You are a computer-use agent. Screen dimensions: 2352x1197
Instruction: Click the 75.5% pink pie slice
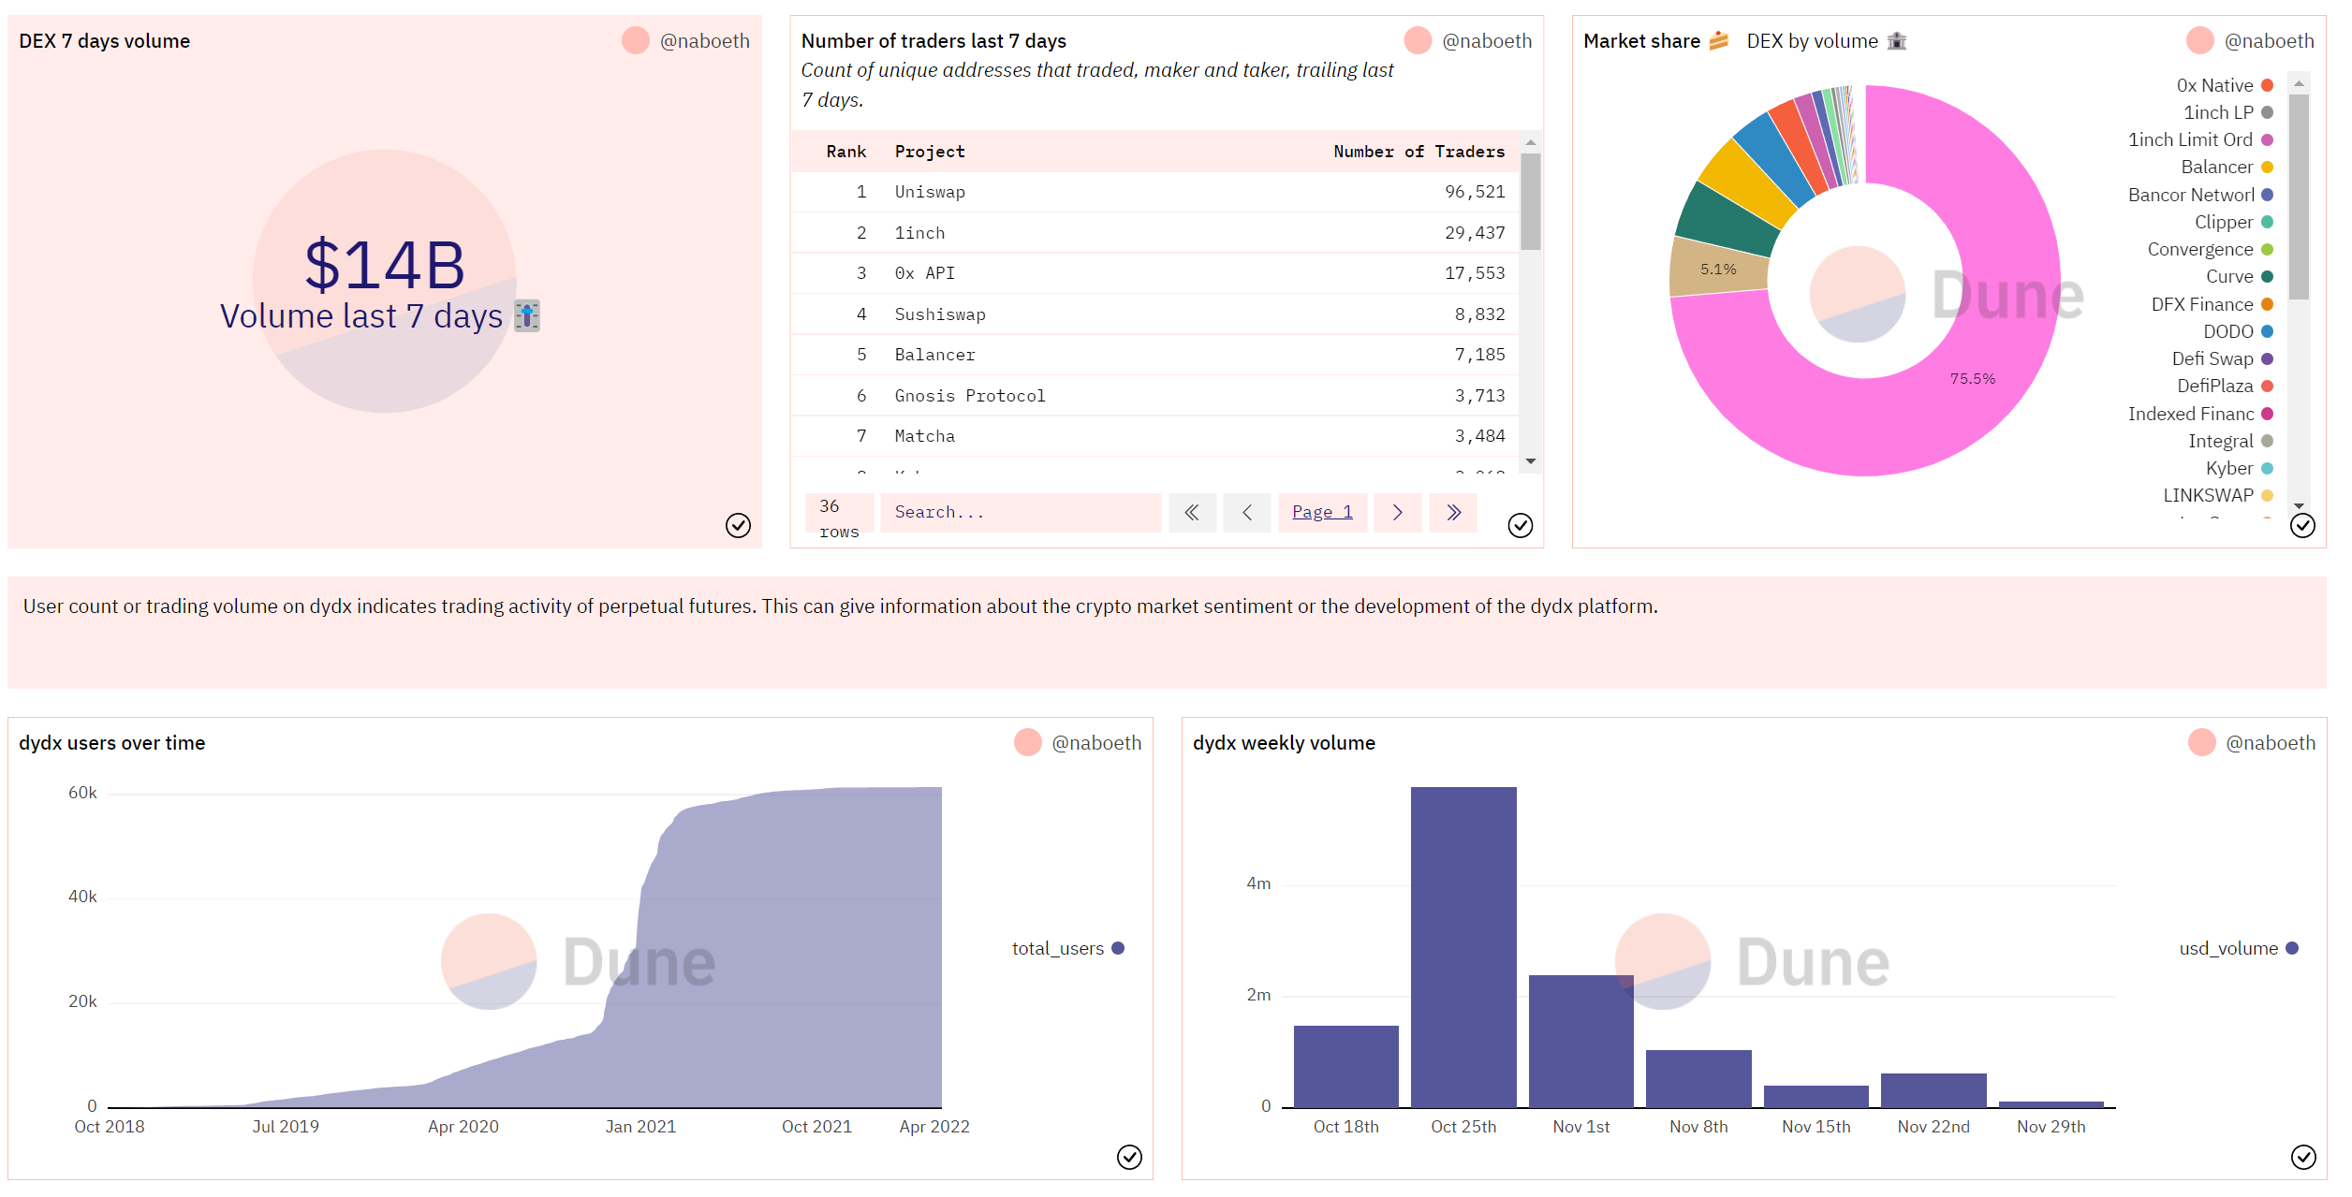click(1973, 379)
